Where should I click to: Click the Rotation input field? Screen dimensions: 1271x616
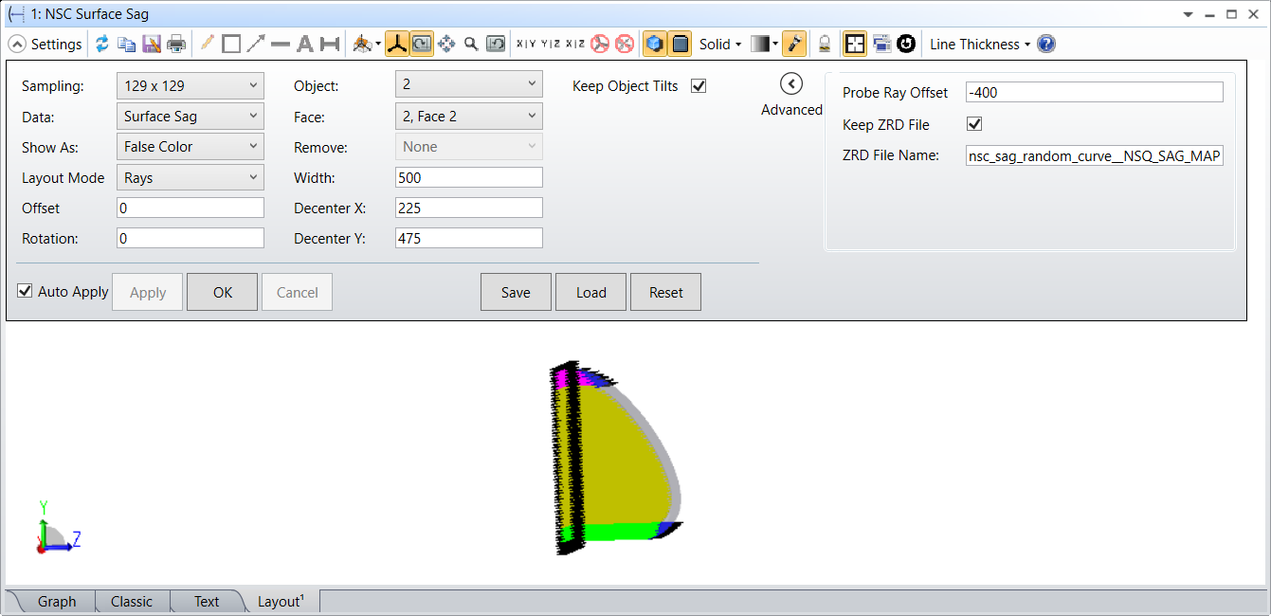[x=191, y=238]
